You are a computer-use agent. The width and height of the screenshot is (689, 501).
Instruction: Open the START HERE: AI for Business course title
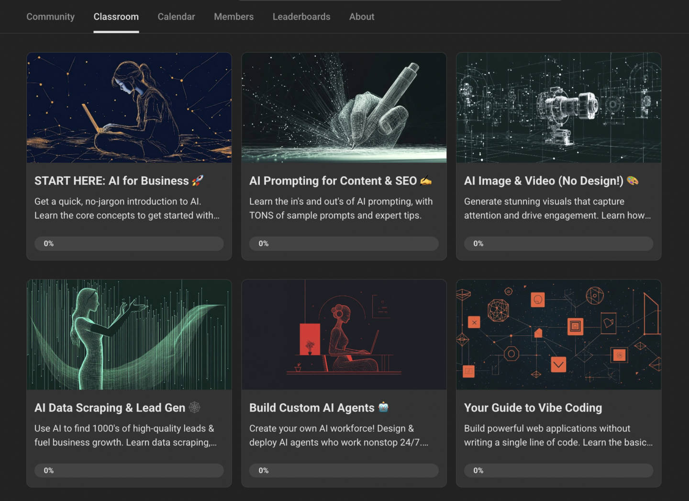pos(111,181)
